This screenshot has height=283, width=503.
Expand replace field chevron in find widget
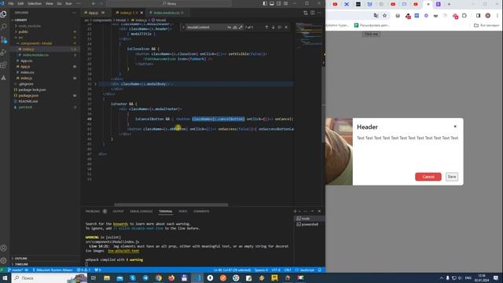pyautogui.click(x=183, y=28)
